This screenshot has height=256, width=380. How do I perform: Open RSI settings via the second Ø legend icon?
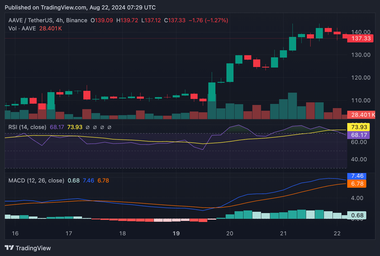point(95,127)
